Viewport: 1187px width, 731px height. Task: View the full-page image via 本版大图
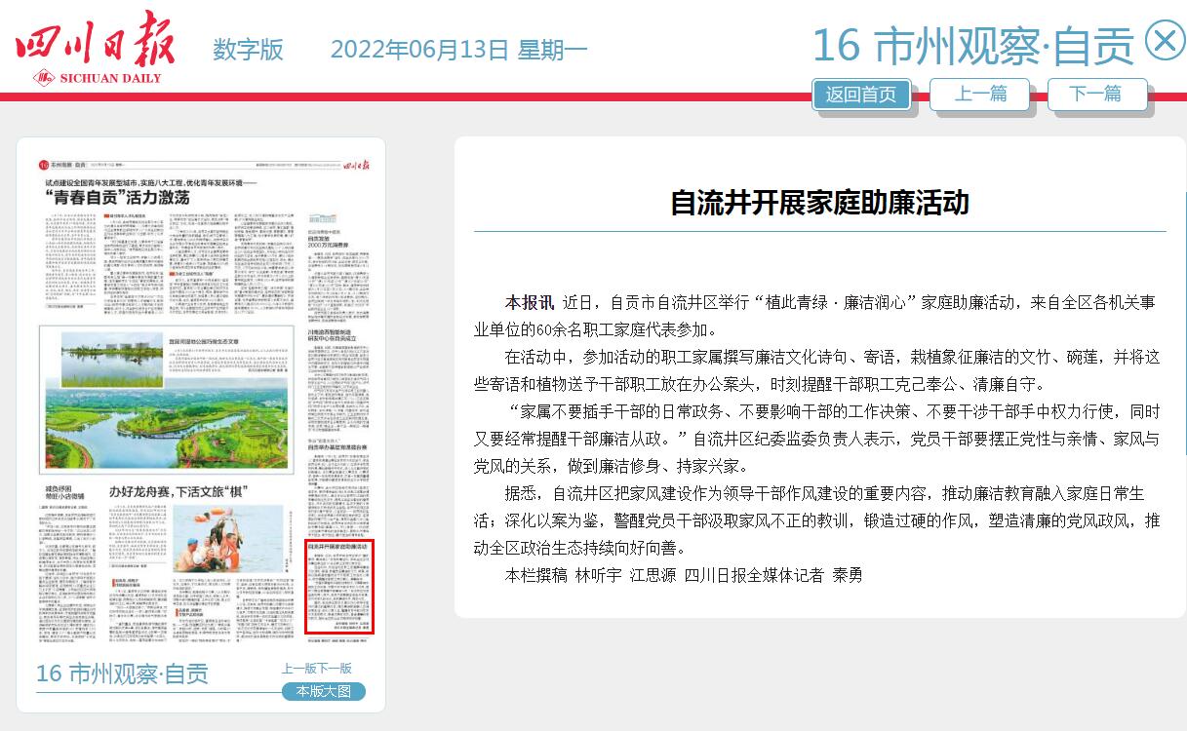[324, 691]
